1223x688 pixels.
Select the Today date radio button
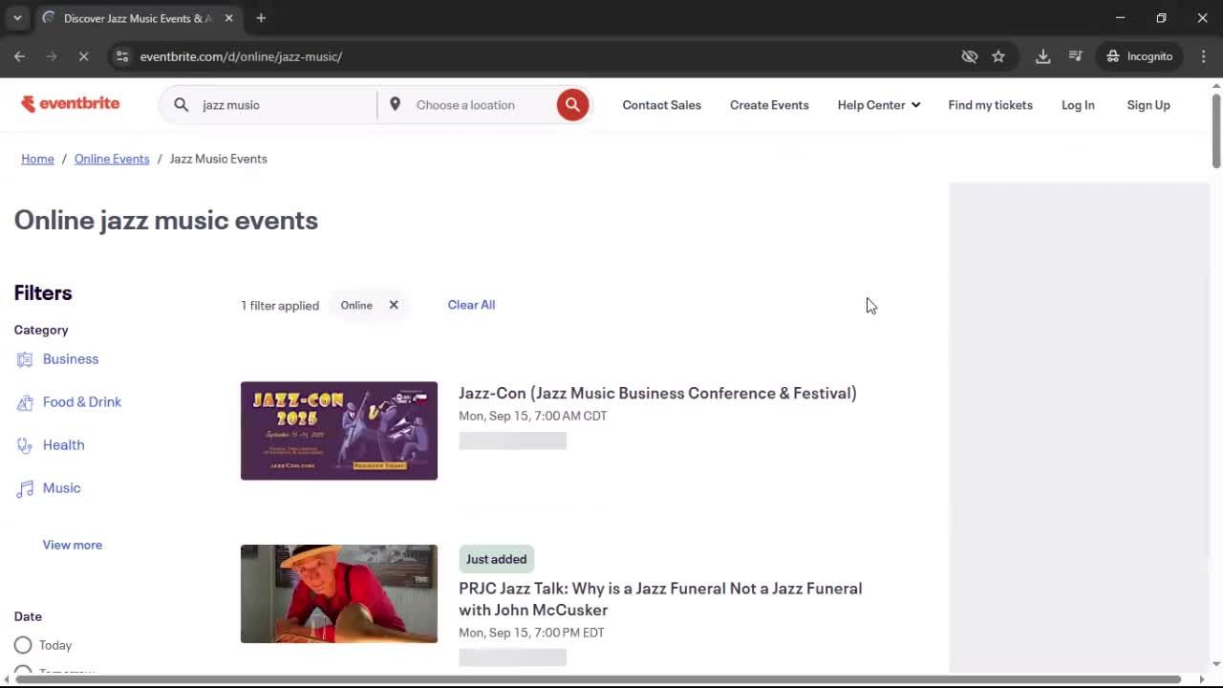tap(23, 645)
